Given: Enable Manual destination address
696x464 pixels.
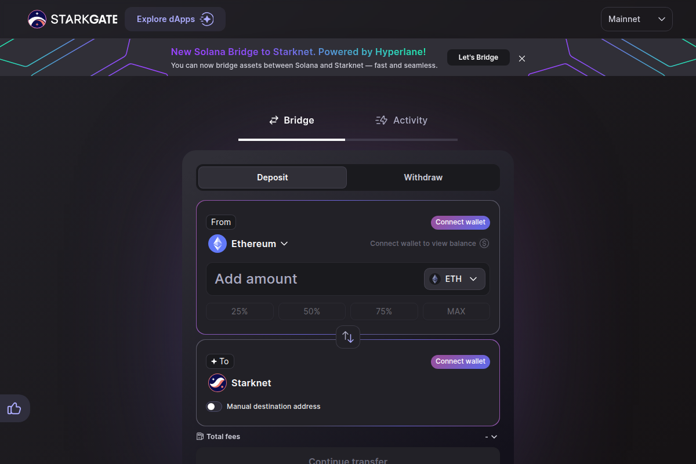Looking at the screenshot, I should coord(214,407).
